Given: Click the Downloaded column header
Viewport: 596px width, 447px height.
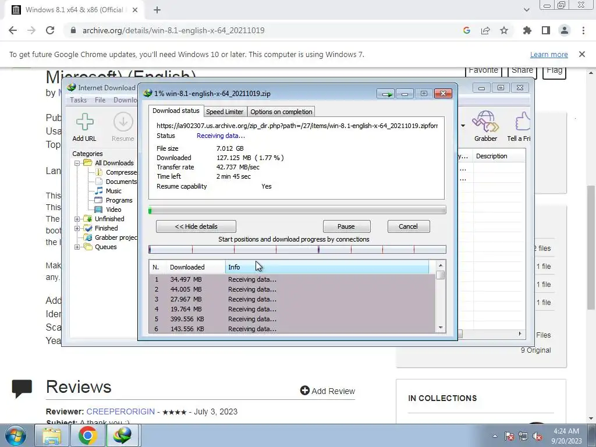Looking at the screenshot, I should (x=196, y=267).
